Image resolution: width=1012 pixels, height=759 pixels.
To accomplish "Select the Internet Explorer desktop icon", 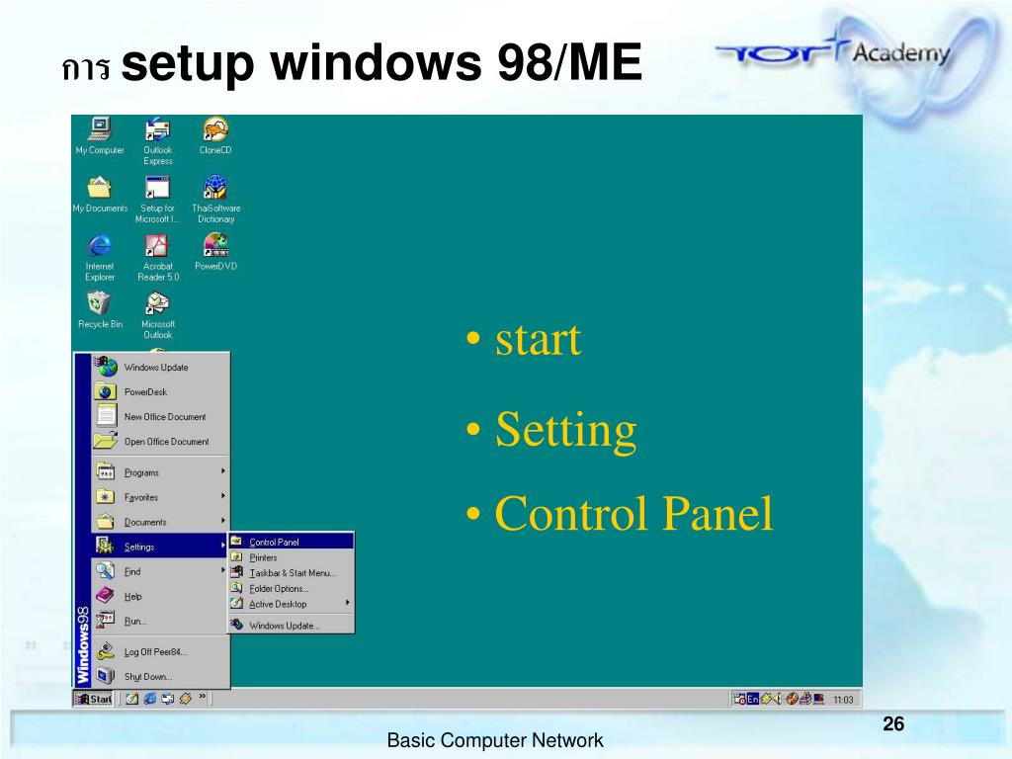I will 100,258.
